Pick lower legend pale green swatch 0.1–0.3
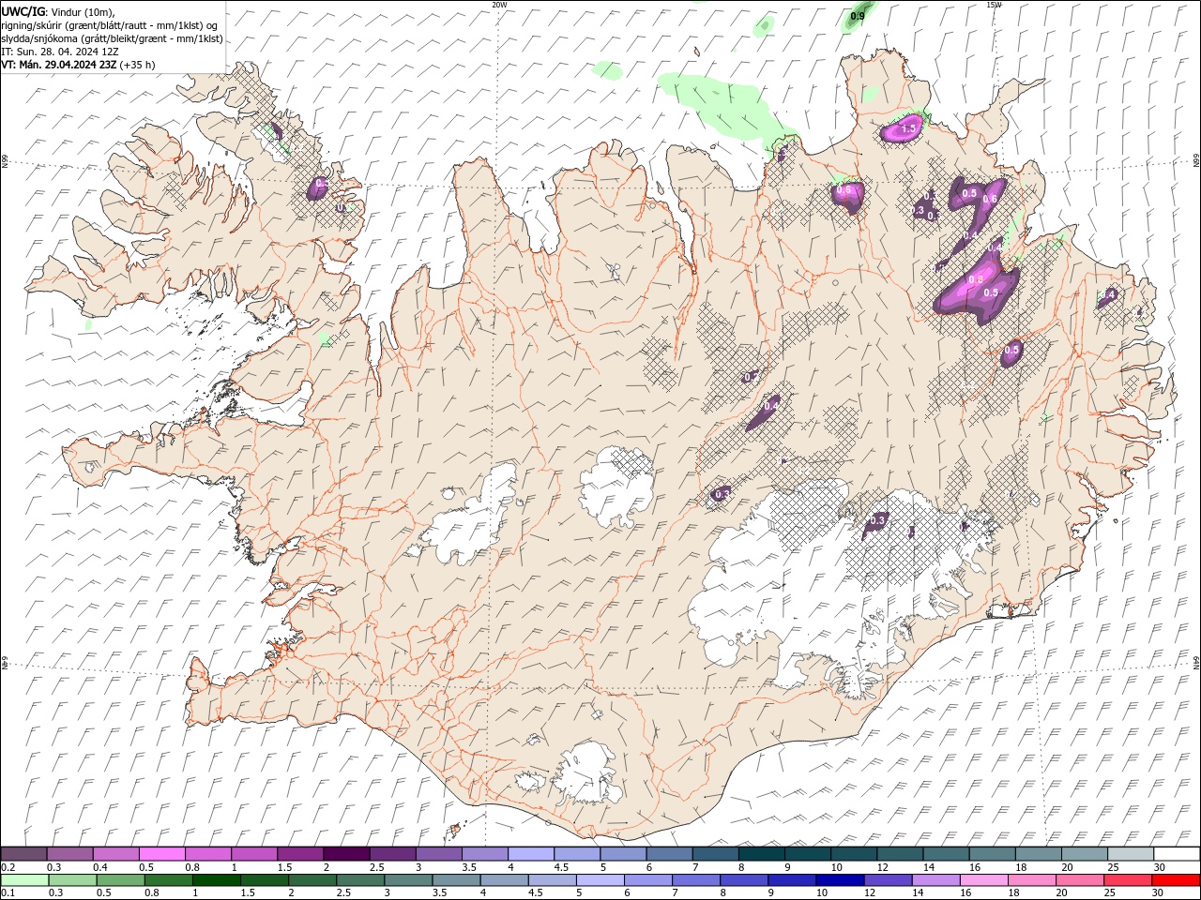This screenshot has width=1201, height=900. (24, 880)
